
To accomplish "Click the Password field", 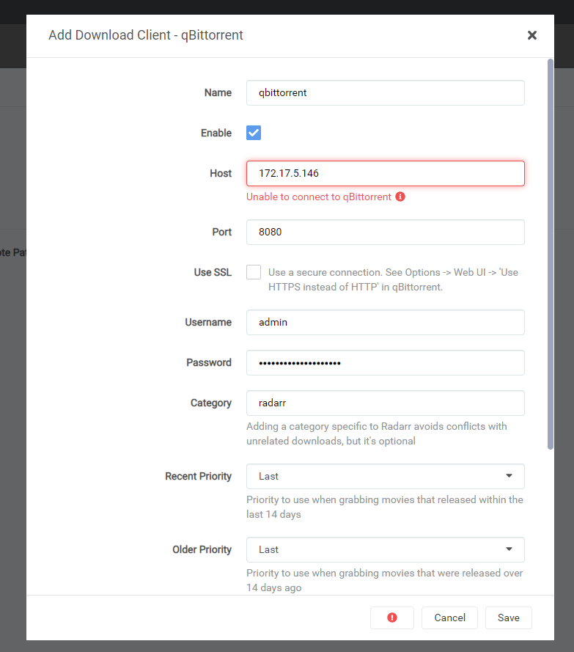I will [x=385, y=362].
